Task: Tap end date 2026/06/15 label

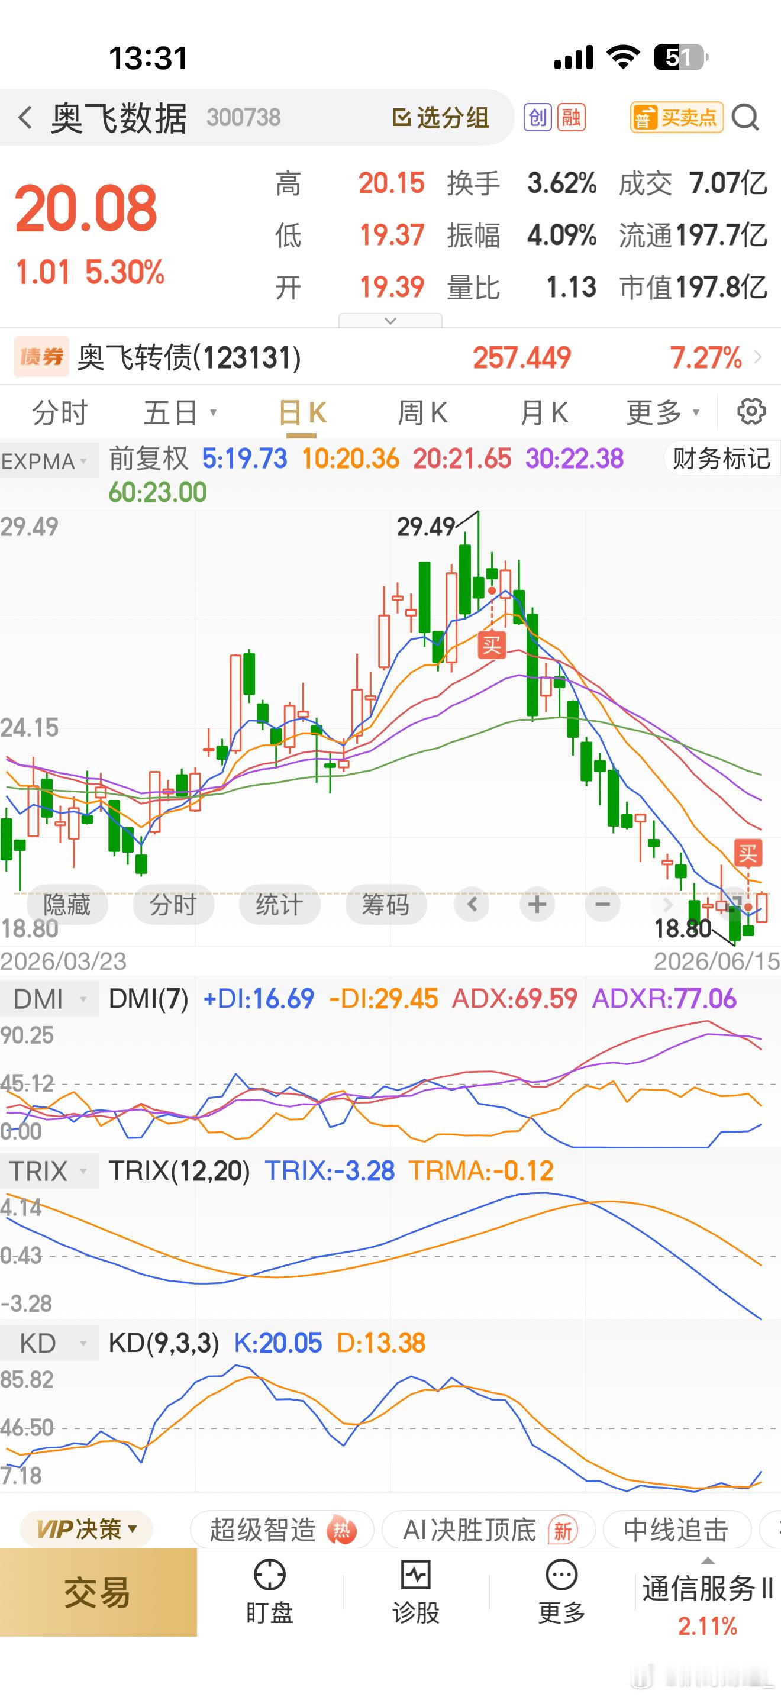Action: [x=717, y=962]
